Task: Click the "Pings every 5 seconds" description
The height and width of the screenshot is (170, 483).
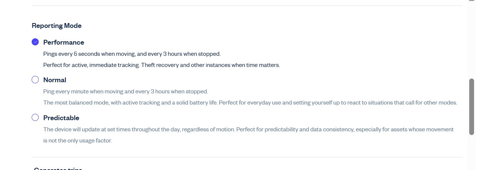Action: 132,54
